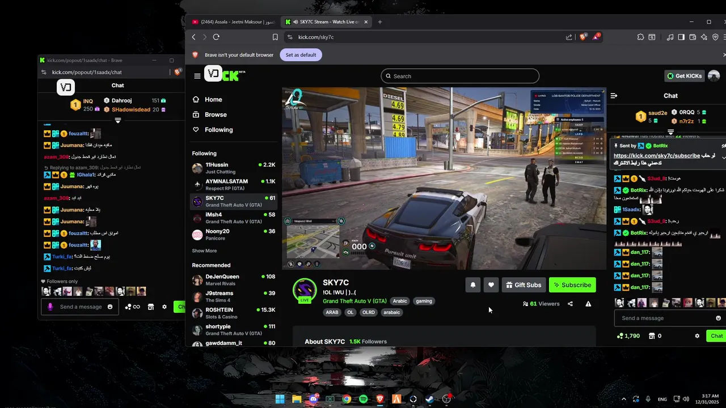Click popout chat message input
Viewport: 726px width, 408px height.
(x=81, y=307)
